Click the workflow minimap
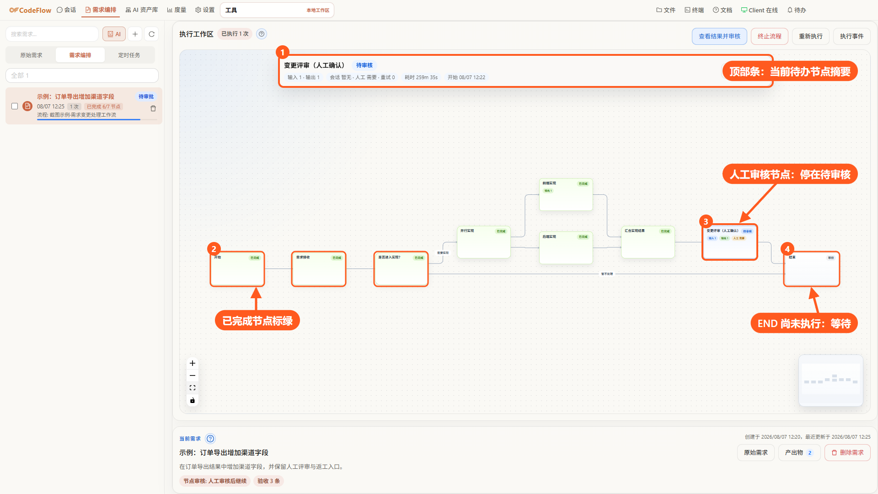This screenshot has height=494, width=878. (x=830, y=381)
